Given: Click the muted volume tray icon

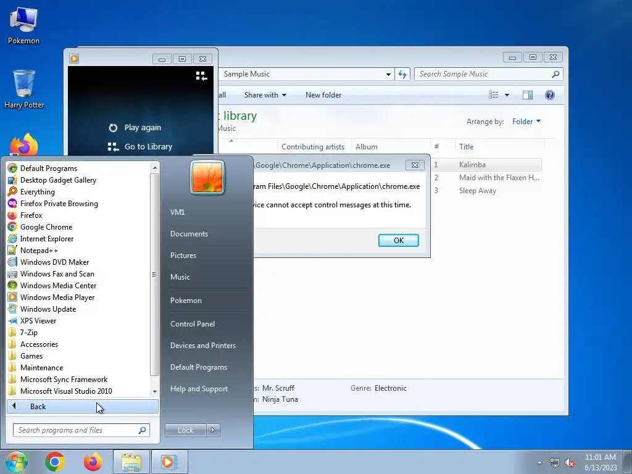Looking at the screenshot, I should pos(570,462).
